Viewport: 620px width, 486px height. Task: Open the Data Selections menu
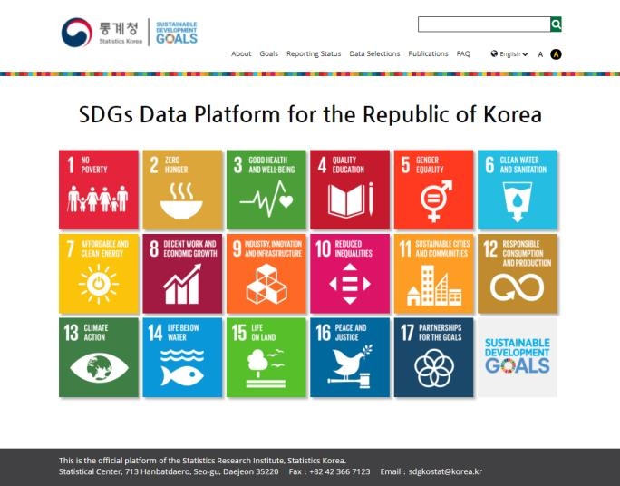click(x=374, y=54)
